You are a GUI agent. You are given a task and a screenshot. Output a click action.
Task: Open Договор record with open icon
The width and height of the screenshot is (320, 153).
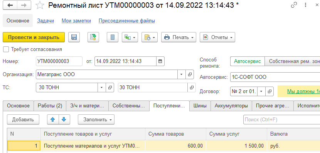click(x=269, y=92)
